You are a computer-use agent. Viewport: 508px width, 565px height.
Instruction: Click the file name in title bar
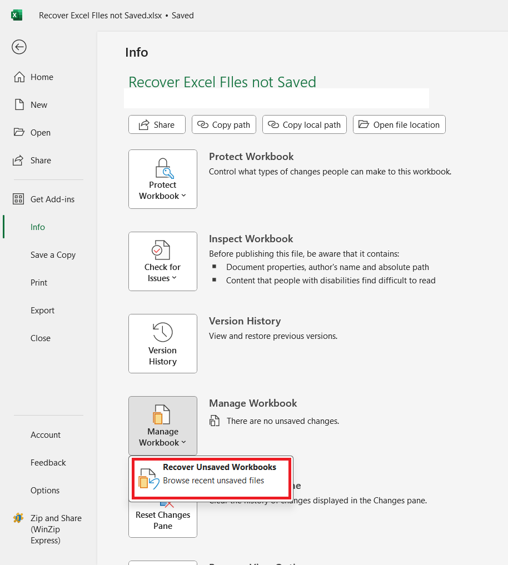point(100,16)
